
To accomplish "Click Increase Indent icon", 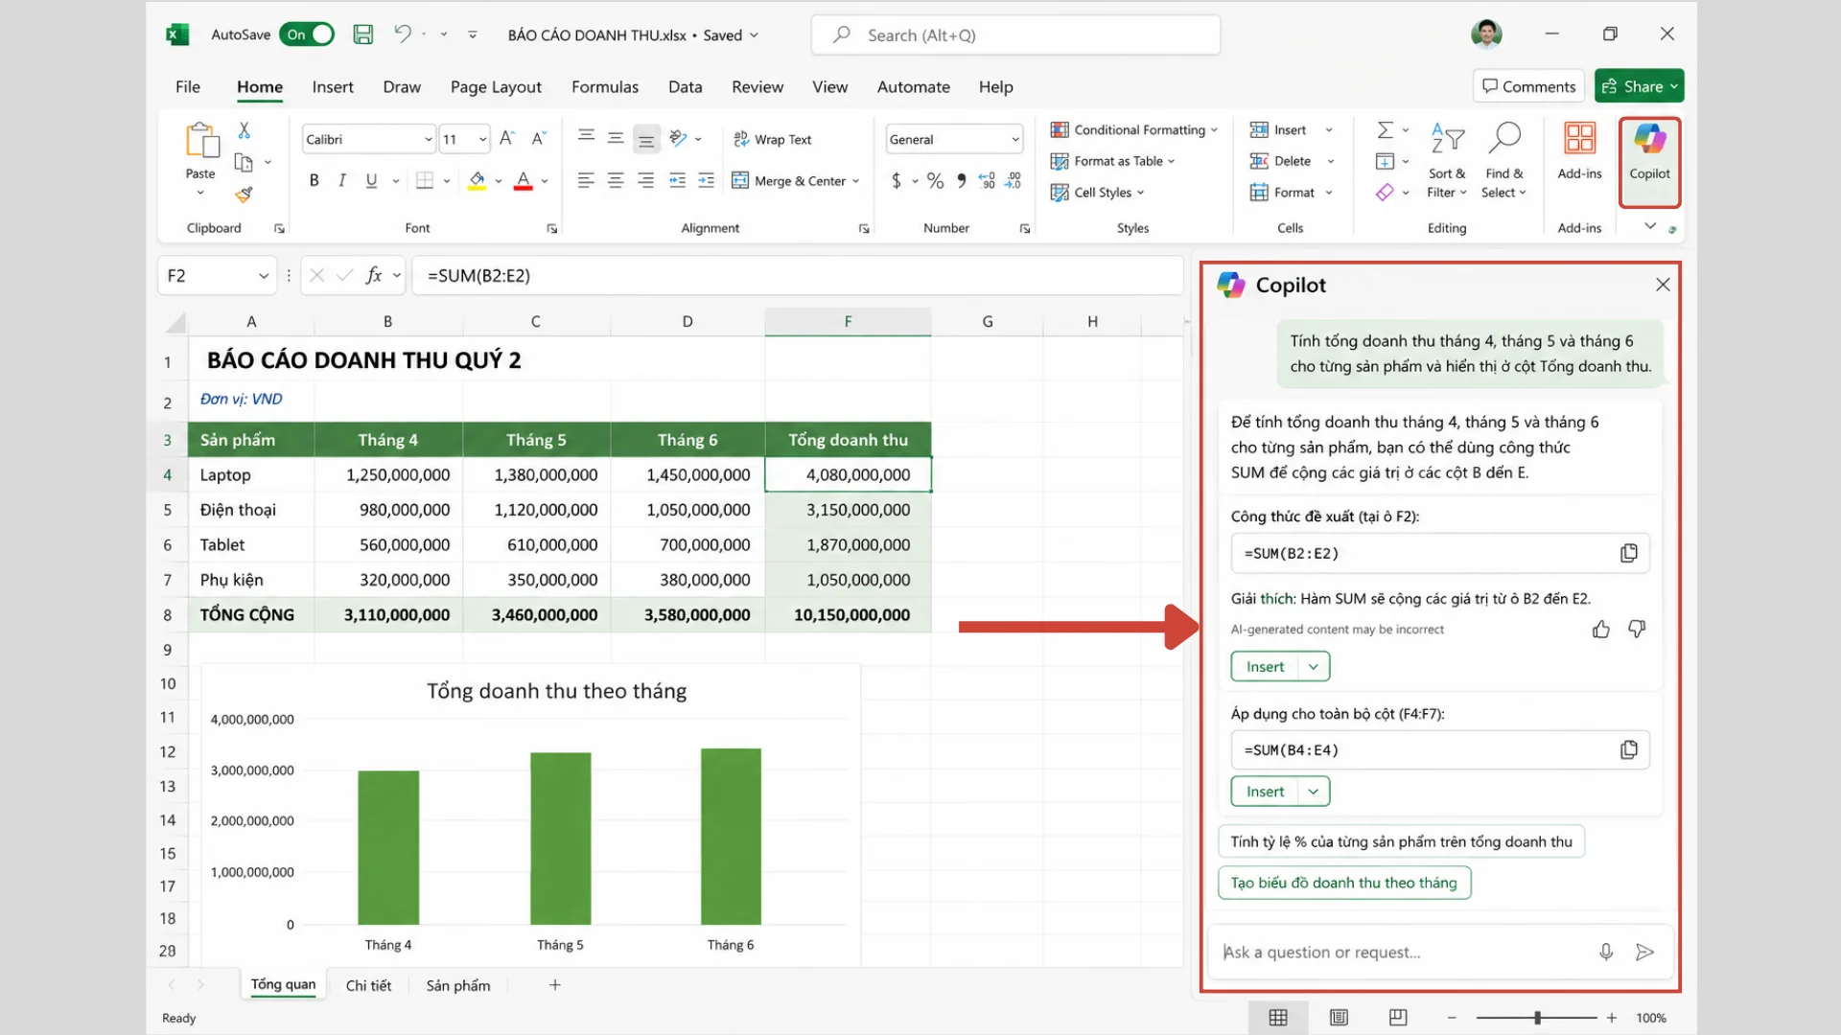I will pos(707,180).
